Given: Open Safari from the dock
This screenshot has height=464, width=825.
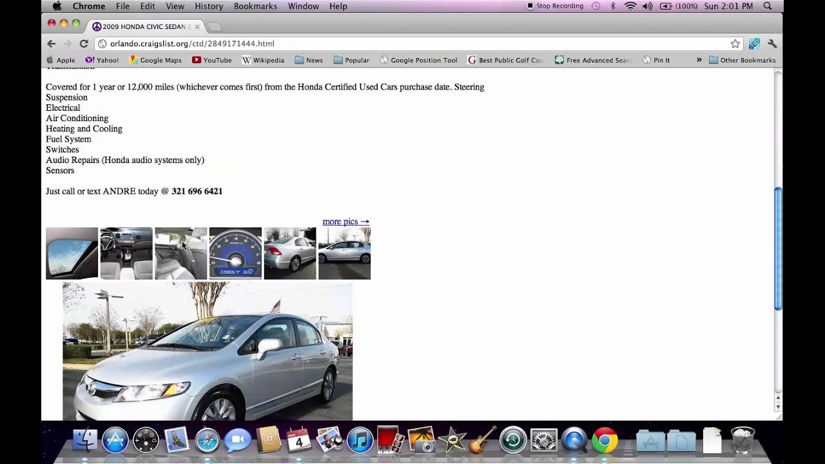Looking at the screenshot, I should pos(208,440).
